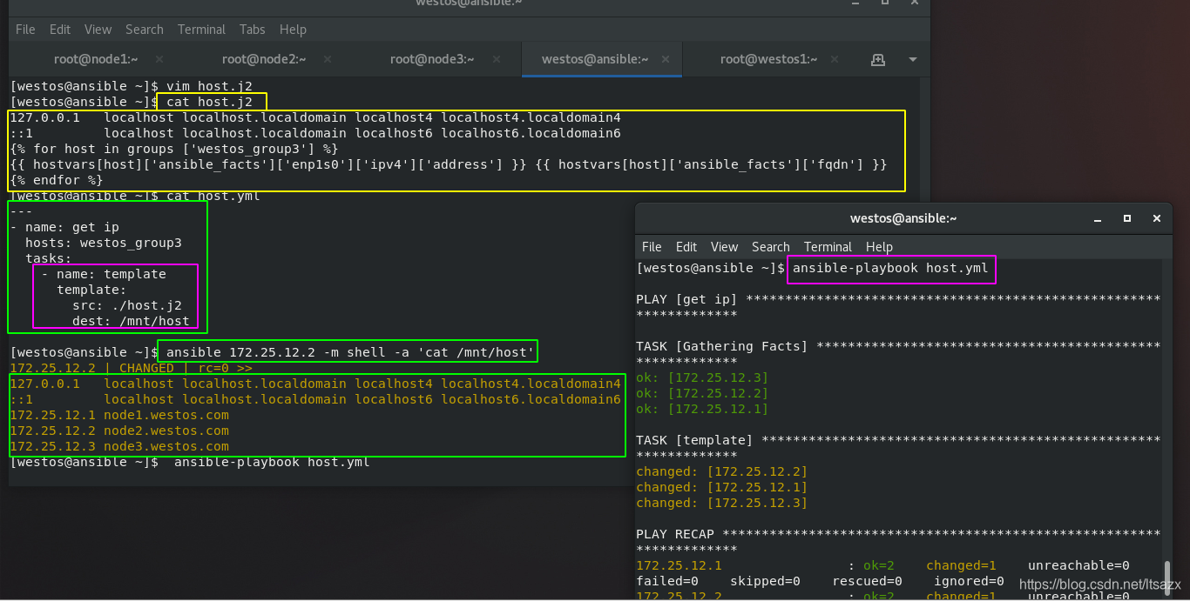Open the Tabs menu
Screen dimensions: 1190x601
253,29
